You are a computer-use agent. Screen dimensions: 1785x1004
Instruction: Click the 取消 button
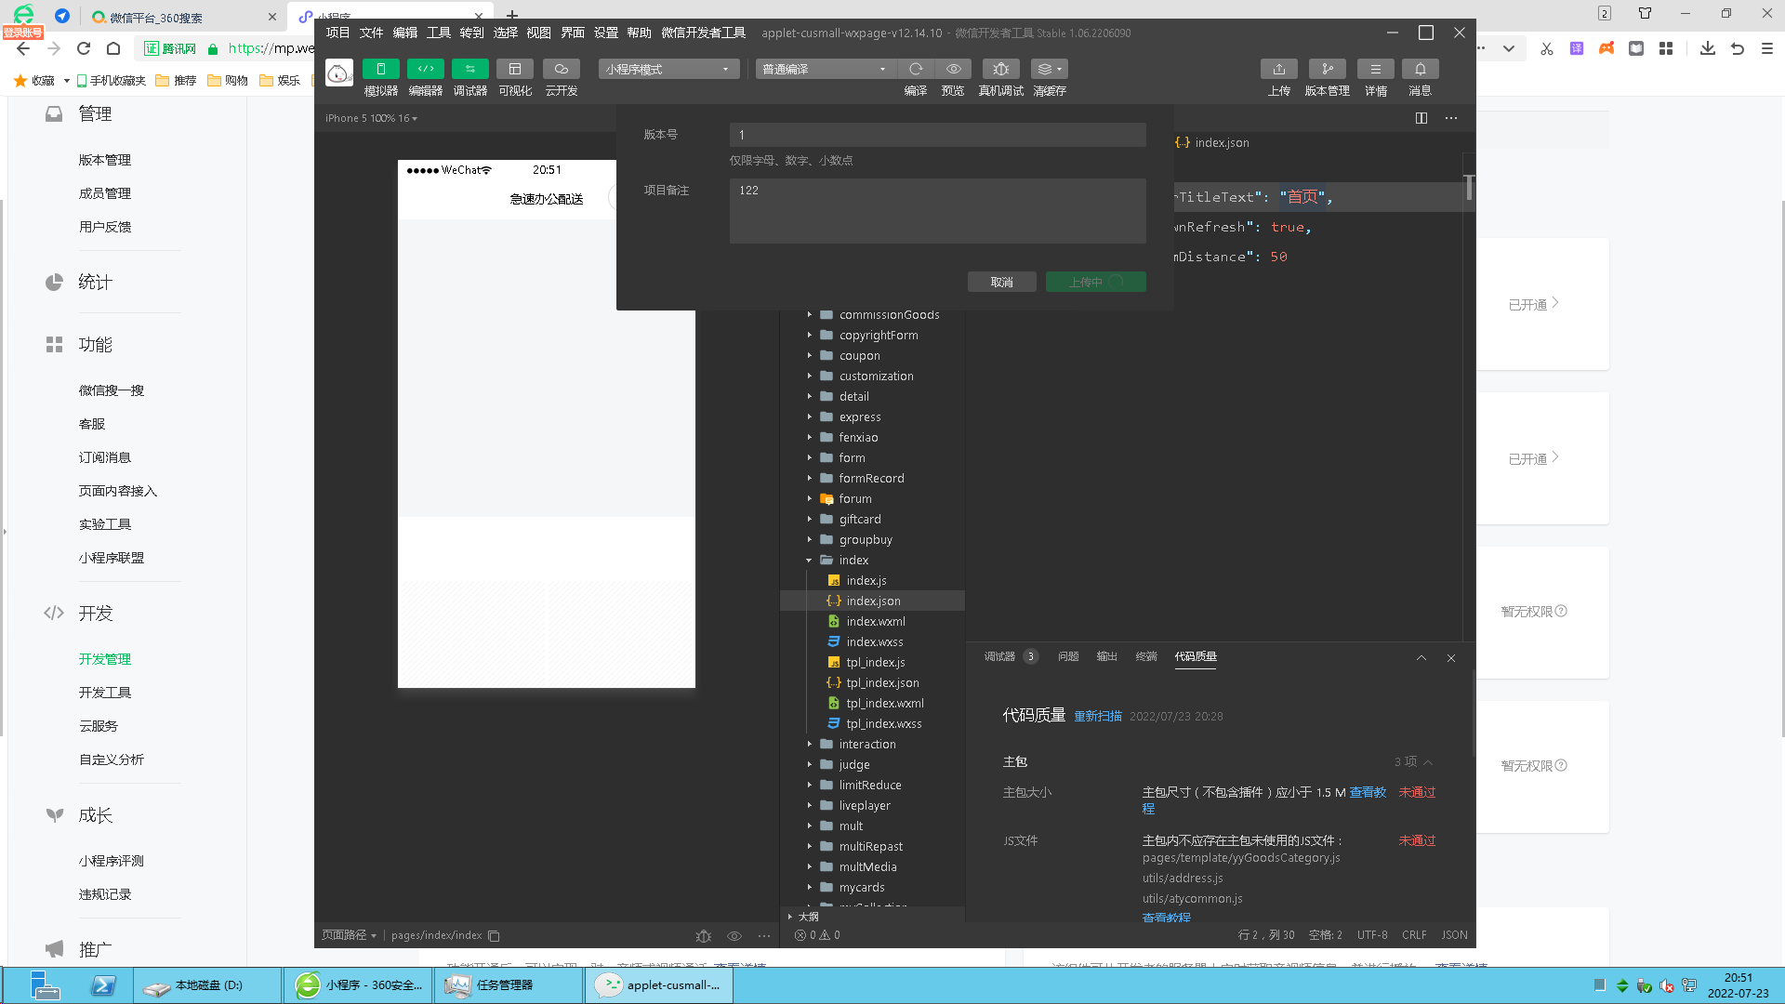coord(1001,282)
